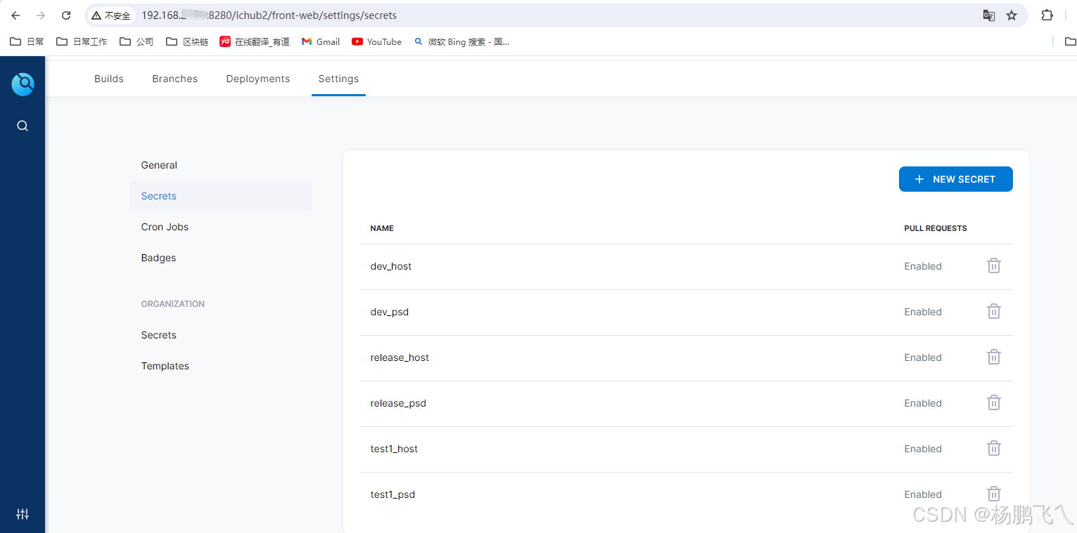
Task: Bookmark this page with star icon
Action: click(x=1012, y=15)
